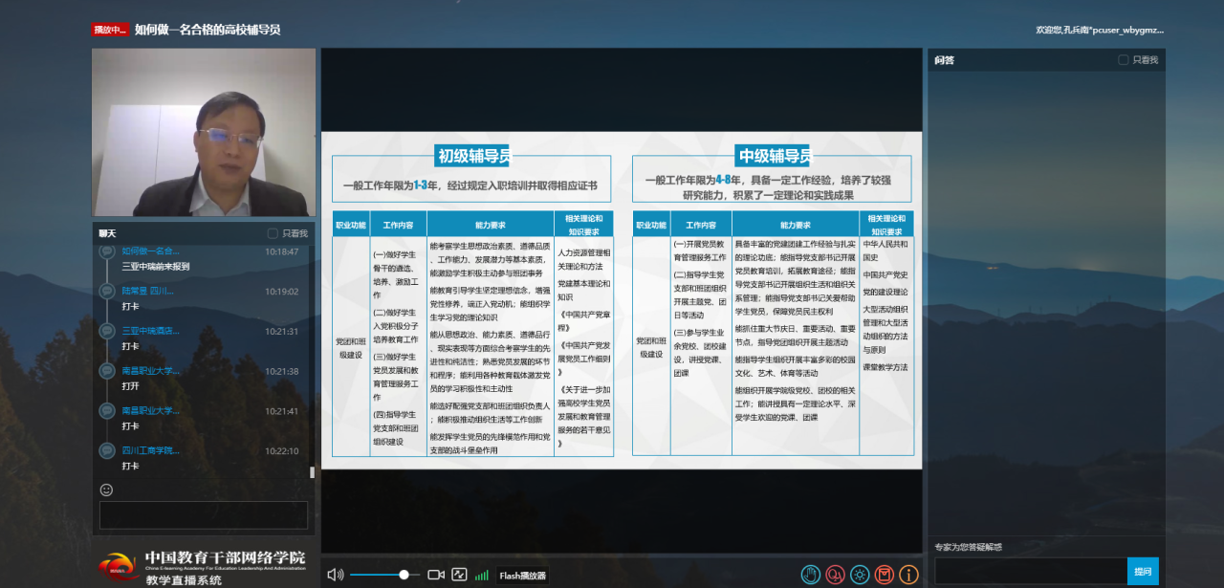
Task: Check the green network signal indicator
Action: click(482, 576)
